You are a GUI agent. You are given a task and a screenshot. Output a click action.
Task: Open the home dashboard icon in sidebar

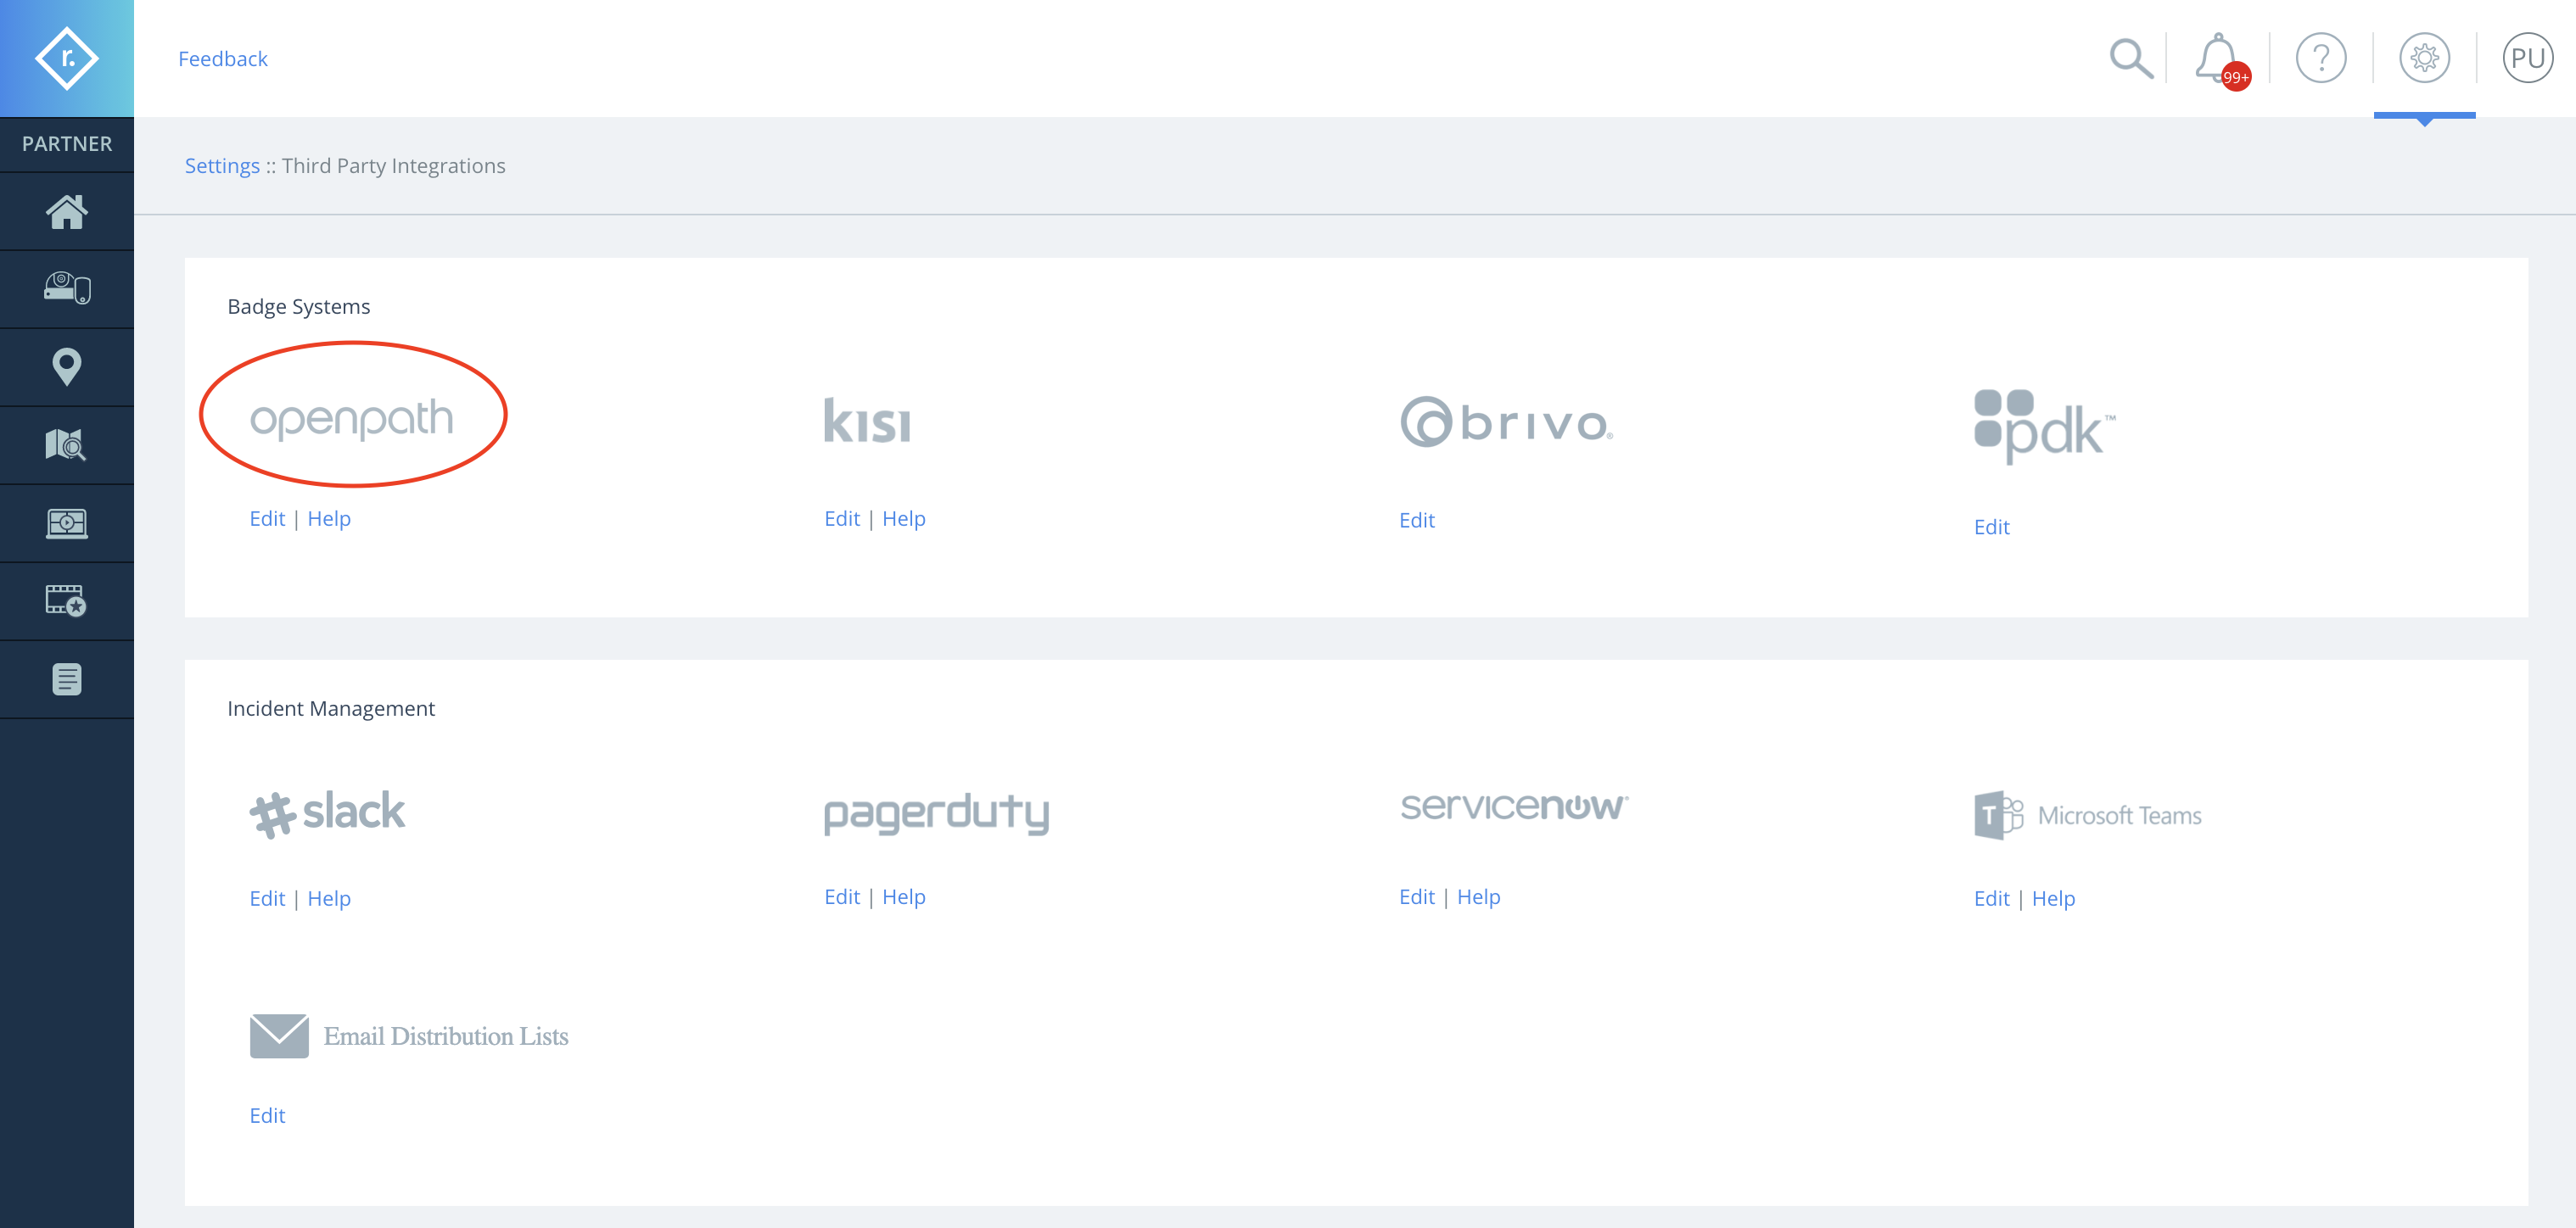coord(67,212)
